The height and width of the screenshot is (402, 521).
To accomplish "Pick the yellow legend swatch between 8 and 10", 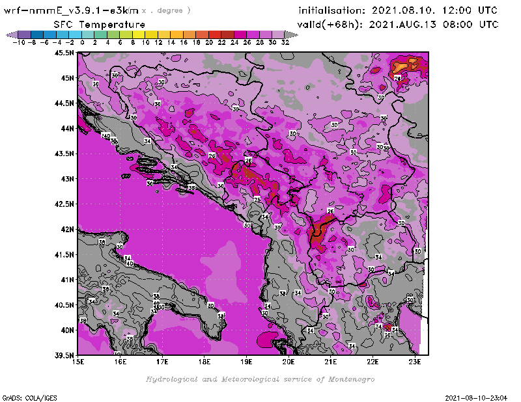I will (139, 34).
